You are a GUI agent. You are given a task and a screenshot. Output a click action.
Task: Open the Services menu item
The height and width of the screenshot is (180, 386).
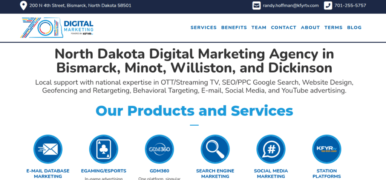tap(204, 28)
